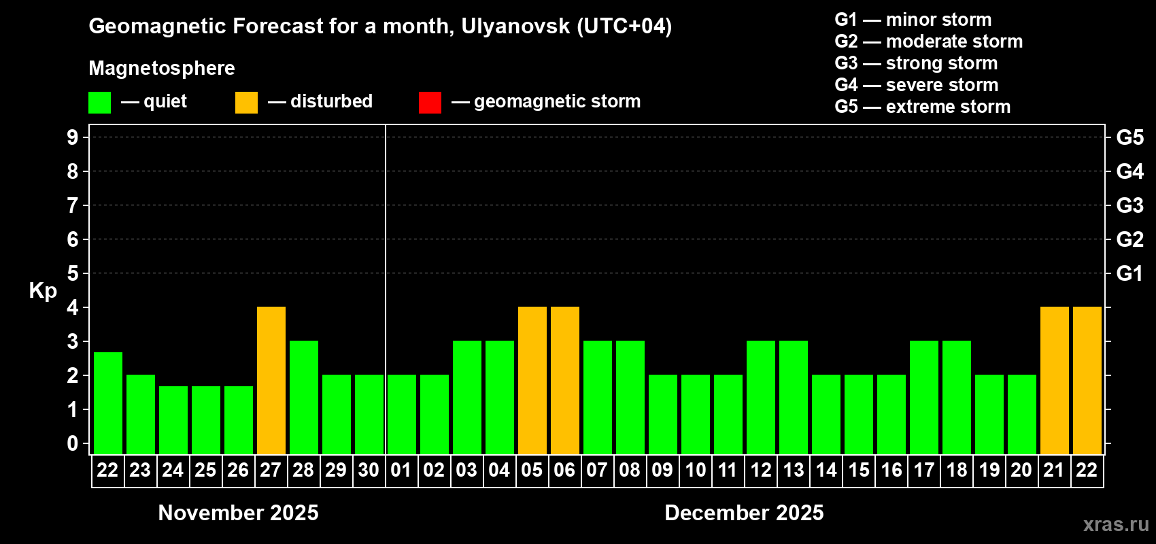The width and height of the screenshot is (1156, 544).
Task: Select the green bar for December 03
Action: [467, 398]
